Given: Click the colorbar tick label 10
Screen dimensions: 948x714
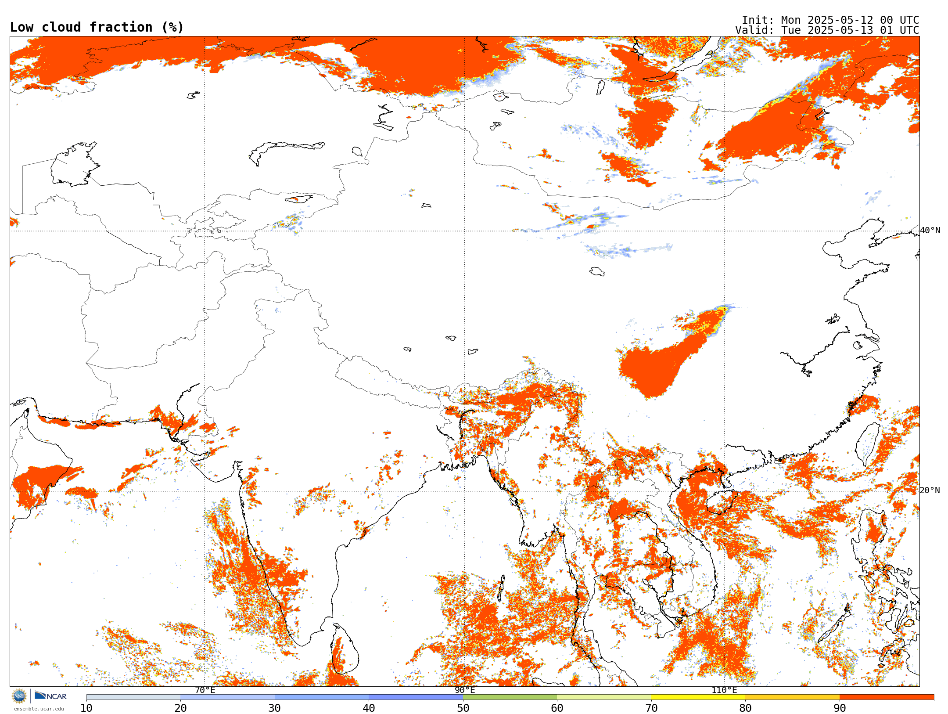Looking at the screenshot, I should (86, 708).
